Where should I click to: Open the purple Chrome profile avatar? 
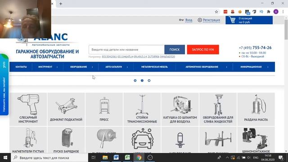[x=276, y=12]
